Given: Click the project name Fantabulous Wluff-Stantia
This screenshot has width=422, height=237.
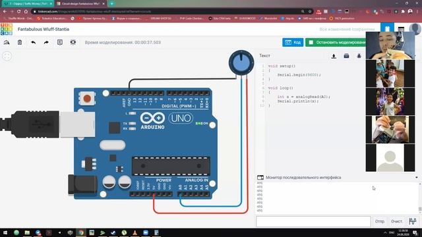Looking at the screenshot, I should 44,29.
